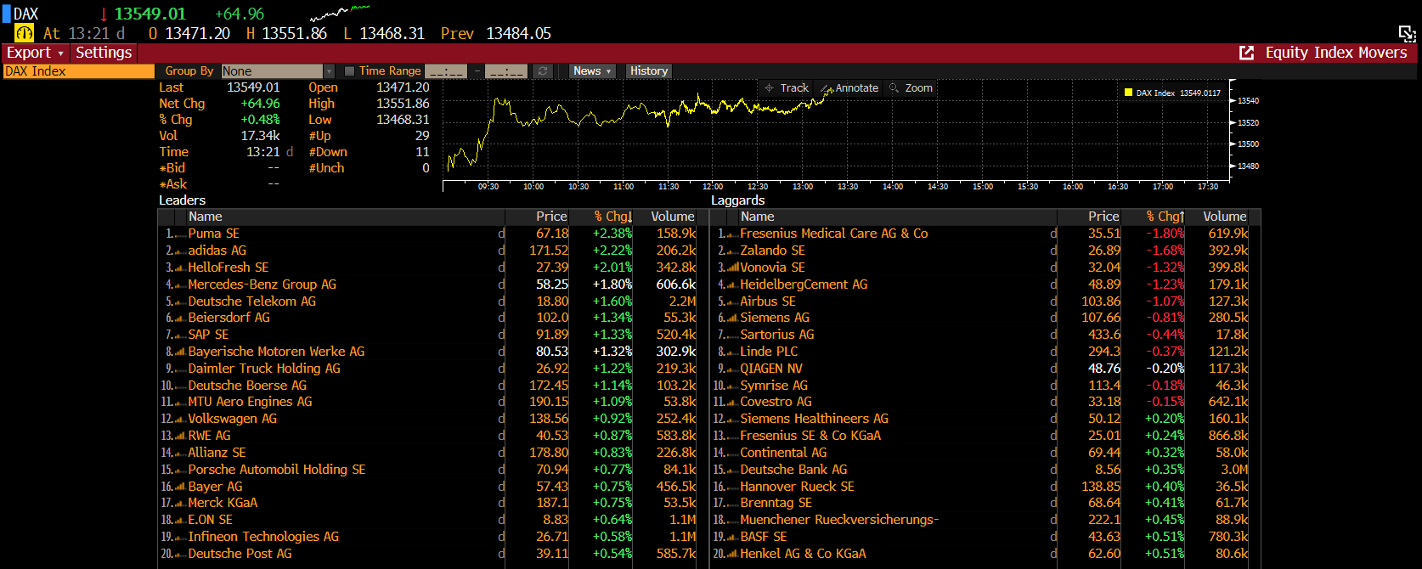
Task: Click the DAX Index security input field
Action: click(x=77, y=71)
